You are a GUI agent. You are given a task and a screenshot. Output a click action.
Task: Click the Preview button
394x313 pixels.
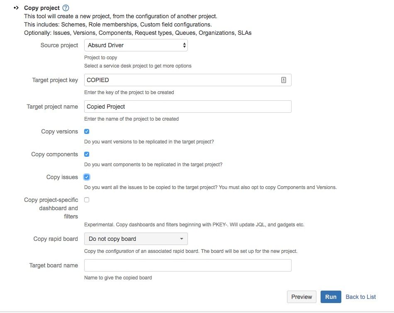(302, 297)
